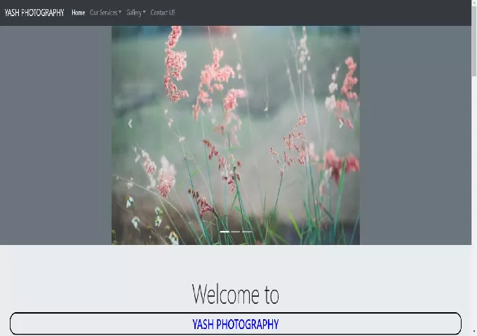Expand the Our Services dropdown
The height and width of the screenshot is (336, 477).
point(105,13)
